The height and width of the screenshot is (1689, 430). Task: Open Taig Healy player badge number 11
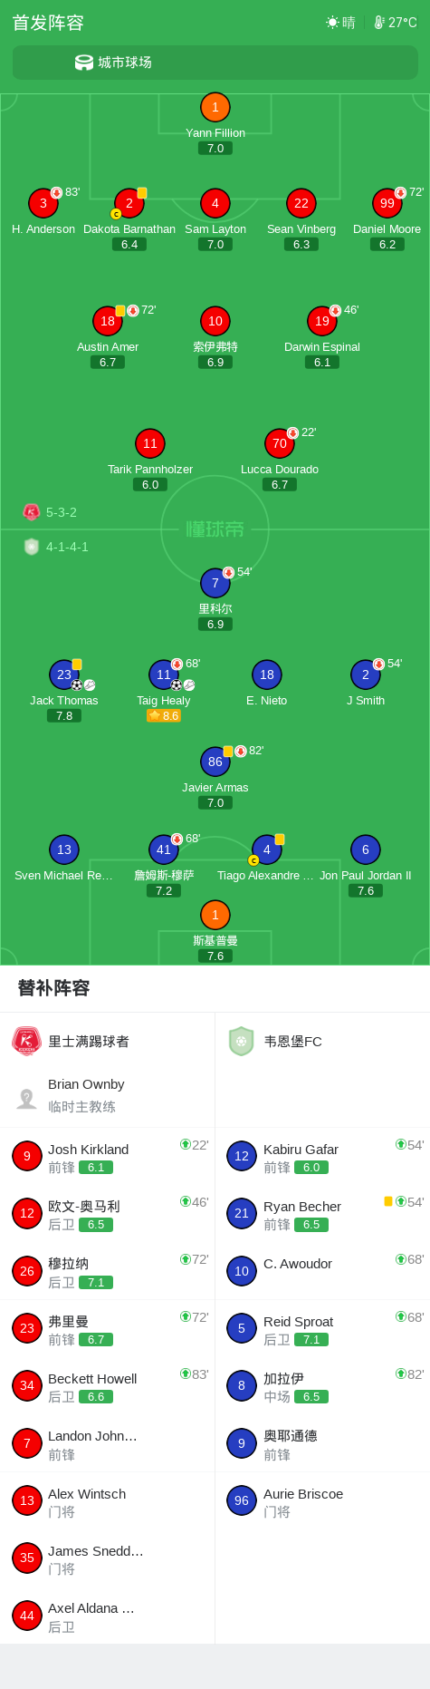coord(164,675)
